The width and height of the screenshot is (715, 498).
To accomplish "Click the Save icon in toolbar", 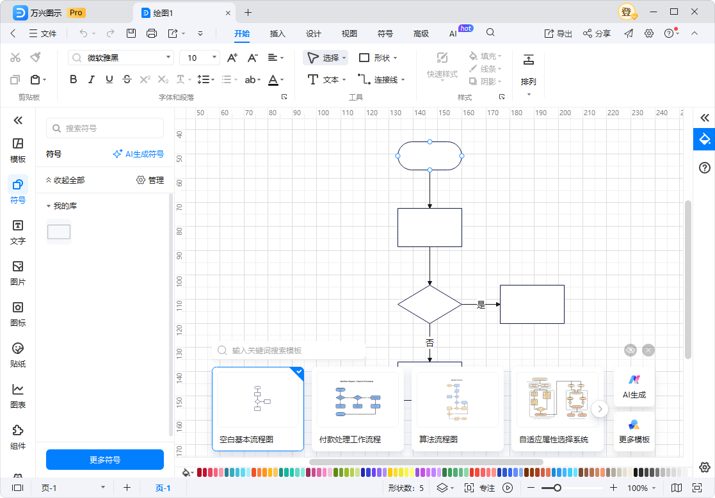I will tap(131, 33).
